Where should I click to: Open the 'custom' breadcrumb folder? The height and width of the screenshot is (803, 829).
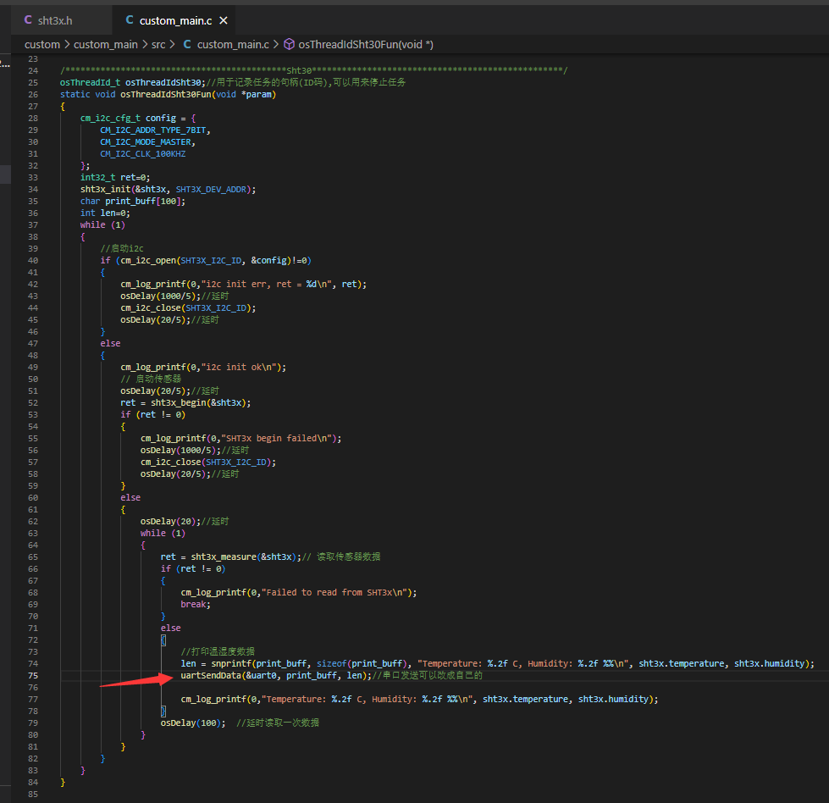coord(42,44)
